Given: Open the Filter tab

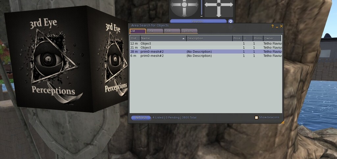Looking at the screenshot, I should (x=172, y=31).
